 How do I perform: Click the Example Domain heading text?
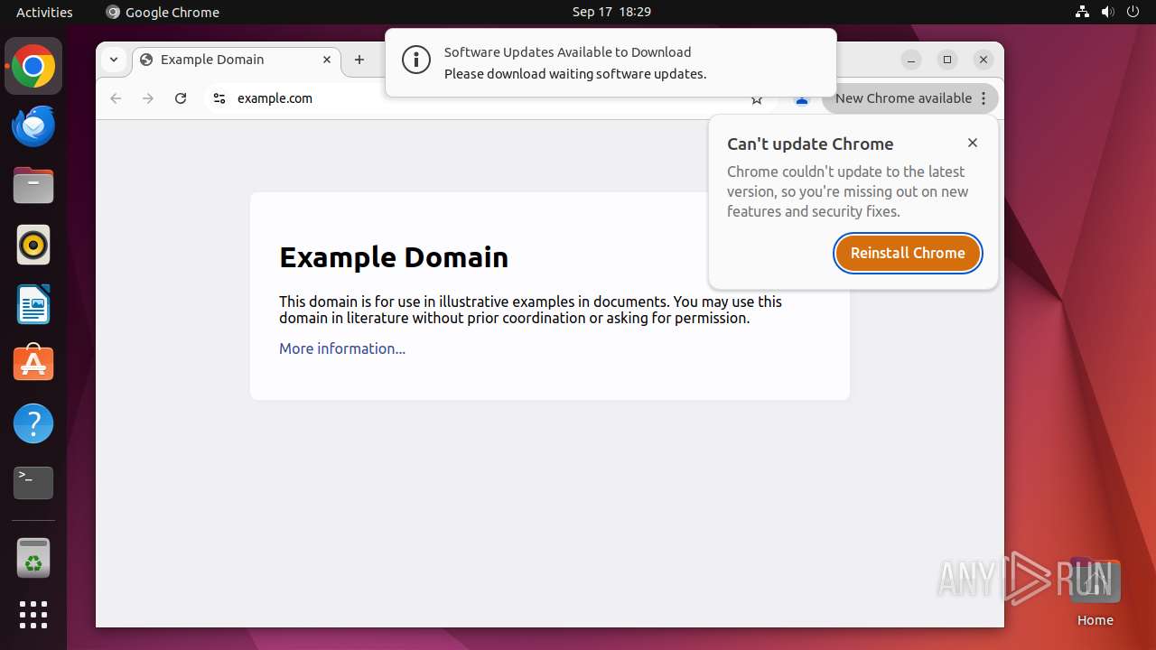pos(394,257)
